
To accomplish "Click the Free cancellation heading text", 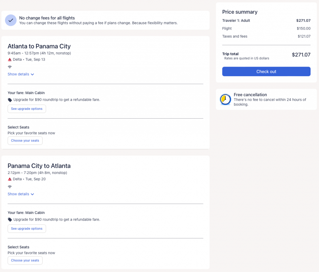I will (250, 95).
